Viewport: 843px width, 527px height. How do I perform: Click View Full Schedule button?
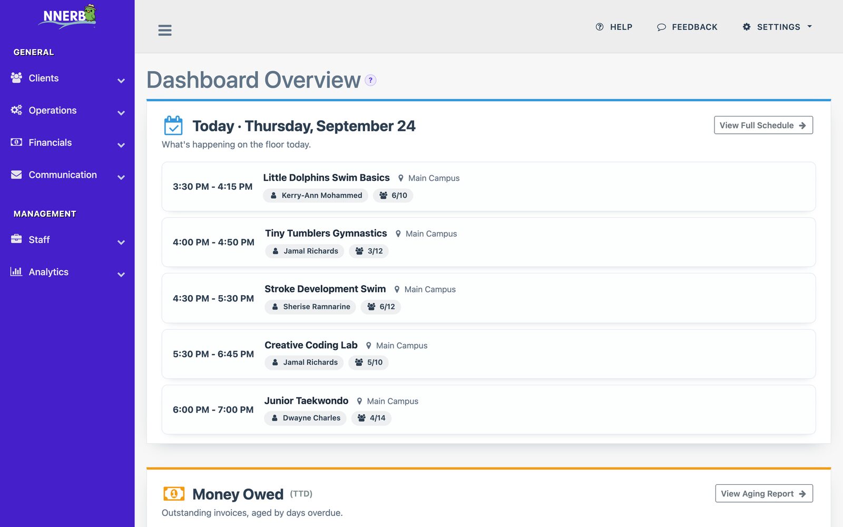pyautogui.click(x=763, y=125)
